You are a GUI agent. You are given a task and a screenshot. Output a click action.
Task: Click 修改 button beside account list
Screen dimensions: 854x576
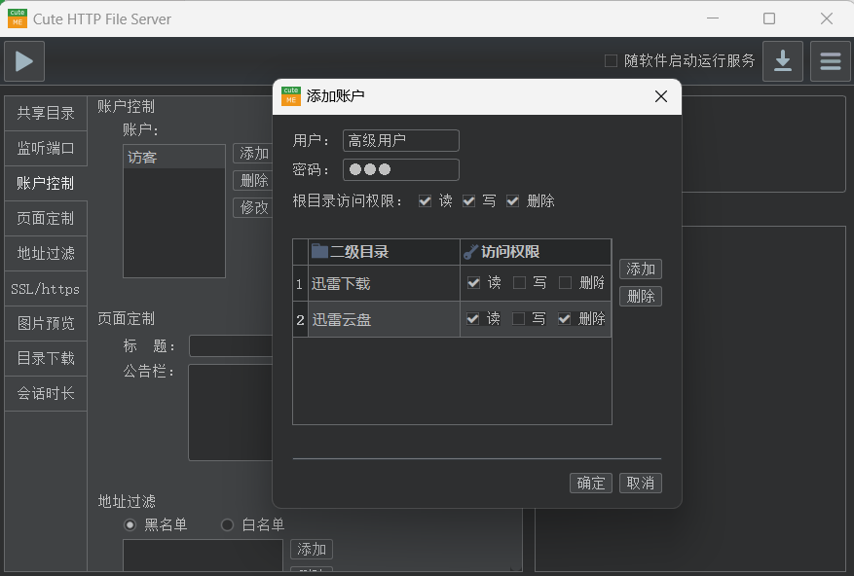pos(253,207)
